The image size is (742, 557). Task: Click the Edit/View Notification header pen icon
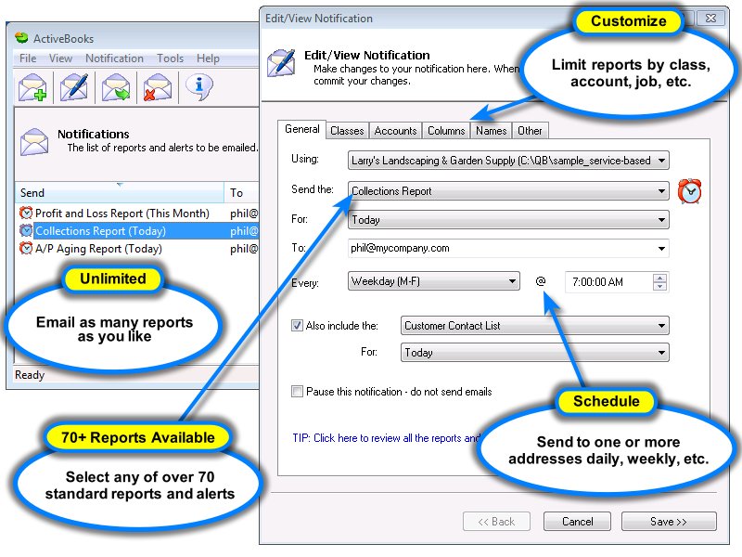[x=281, y=63]
